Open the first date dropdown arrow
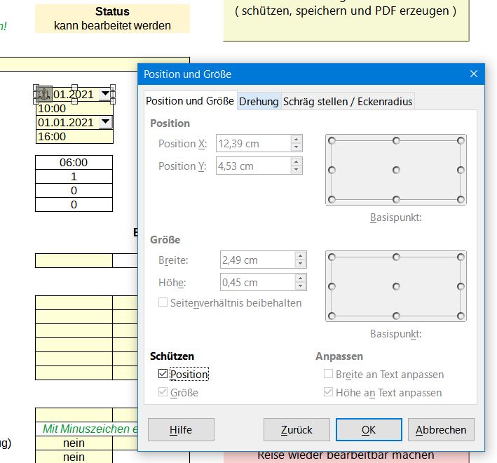Viewport: 497px width, 463px height. point(105,94)
